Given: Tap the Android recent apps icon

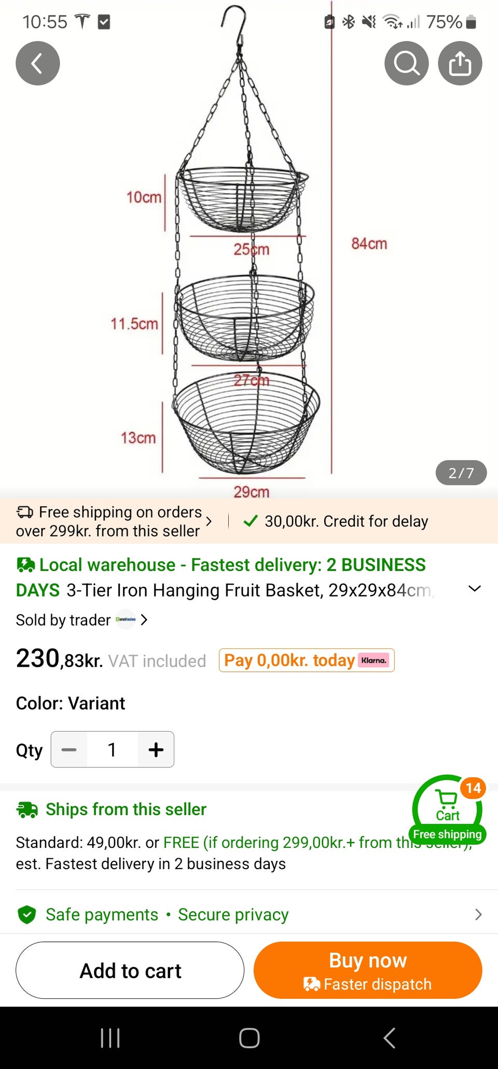Looking at the screenshot, I should pyautogui.click(x=110, y=1038).
